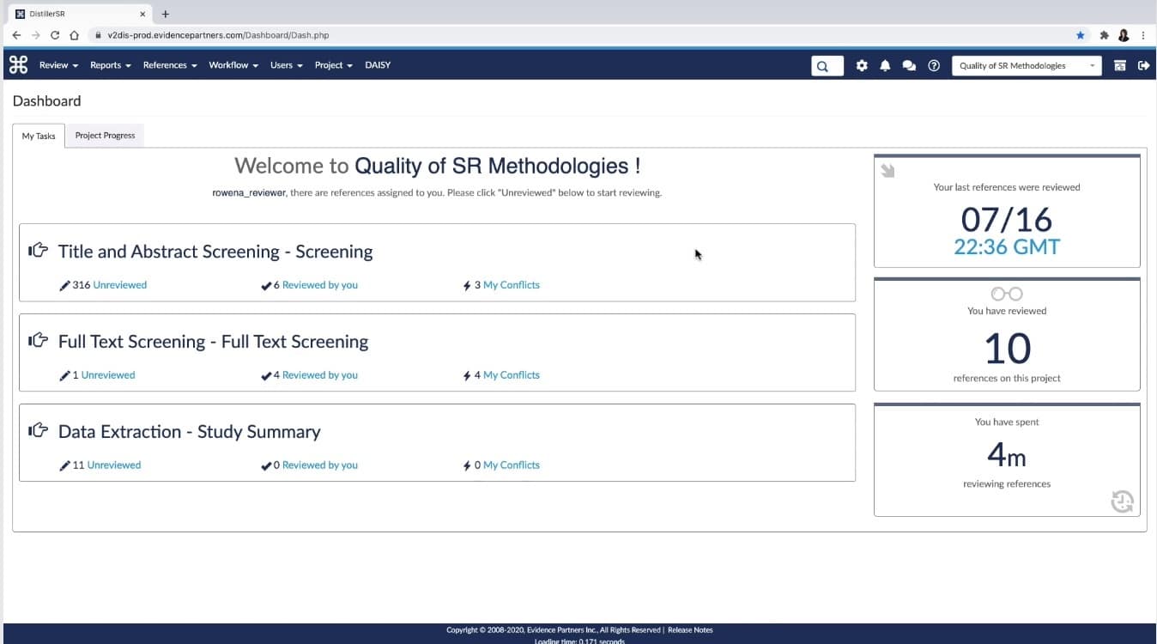
Task: Open the browser home icon
Action: (x=75, y=35)
